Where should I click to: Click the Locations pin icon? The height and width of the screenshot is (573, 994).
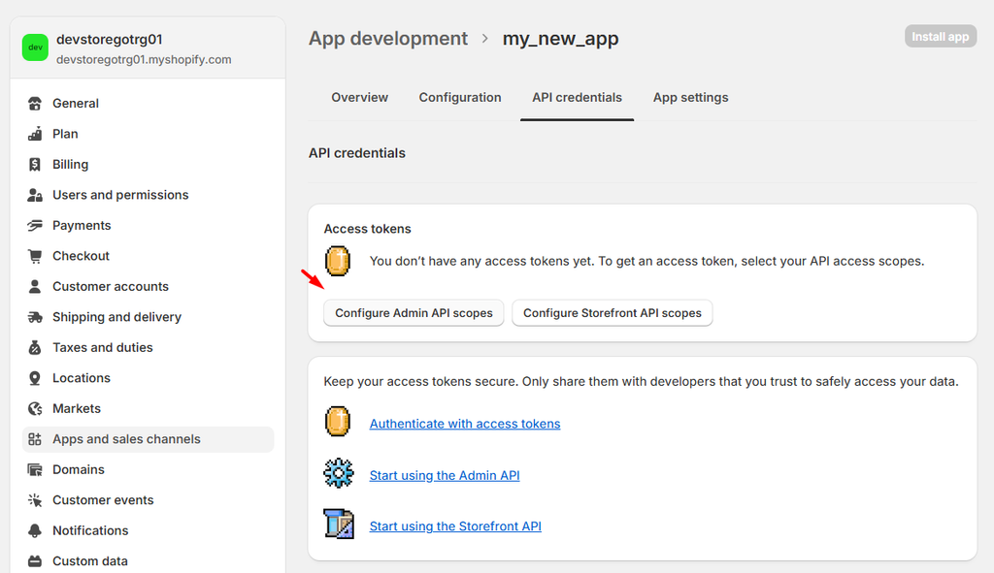click(x=35, y=378)
